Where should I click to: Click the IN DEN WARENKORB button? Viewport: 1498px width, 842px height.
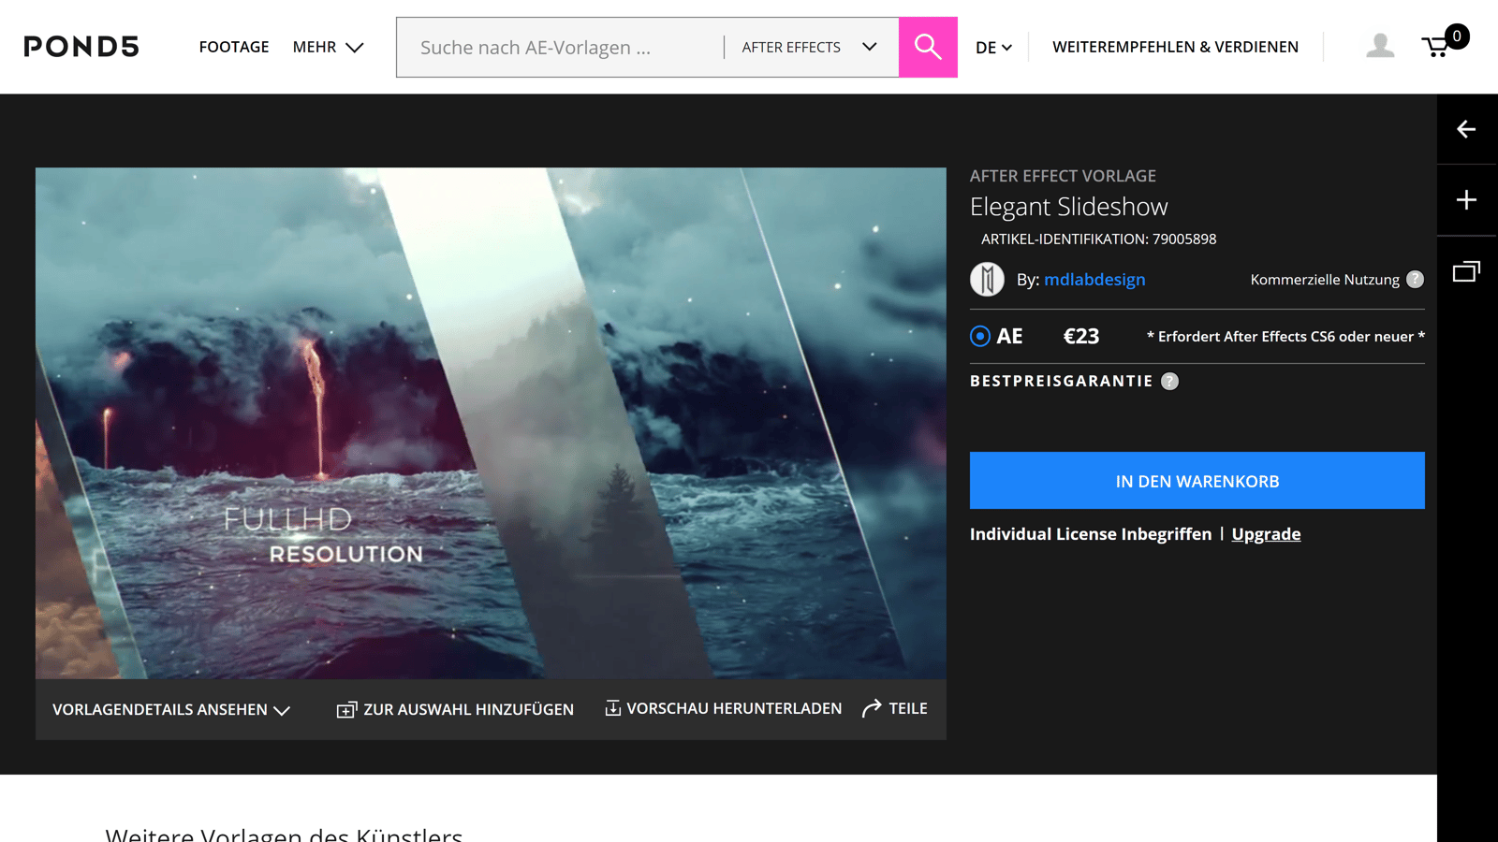[x=1197, y=480]
